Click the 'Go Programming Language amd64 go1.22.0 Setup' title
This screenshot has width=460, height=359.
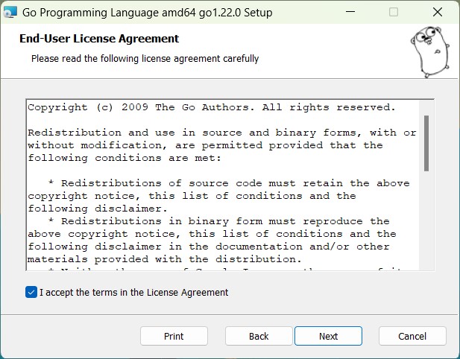[148, 13]
